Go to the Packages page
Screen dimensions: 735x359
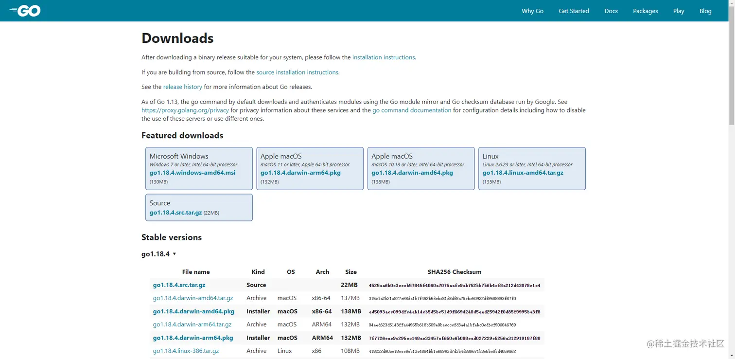click(645, 11)
